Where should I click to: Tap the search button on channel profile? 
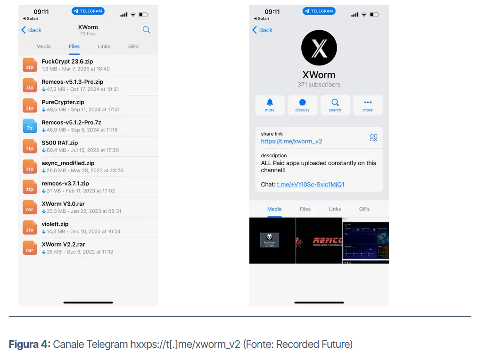(335, 105)
